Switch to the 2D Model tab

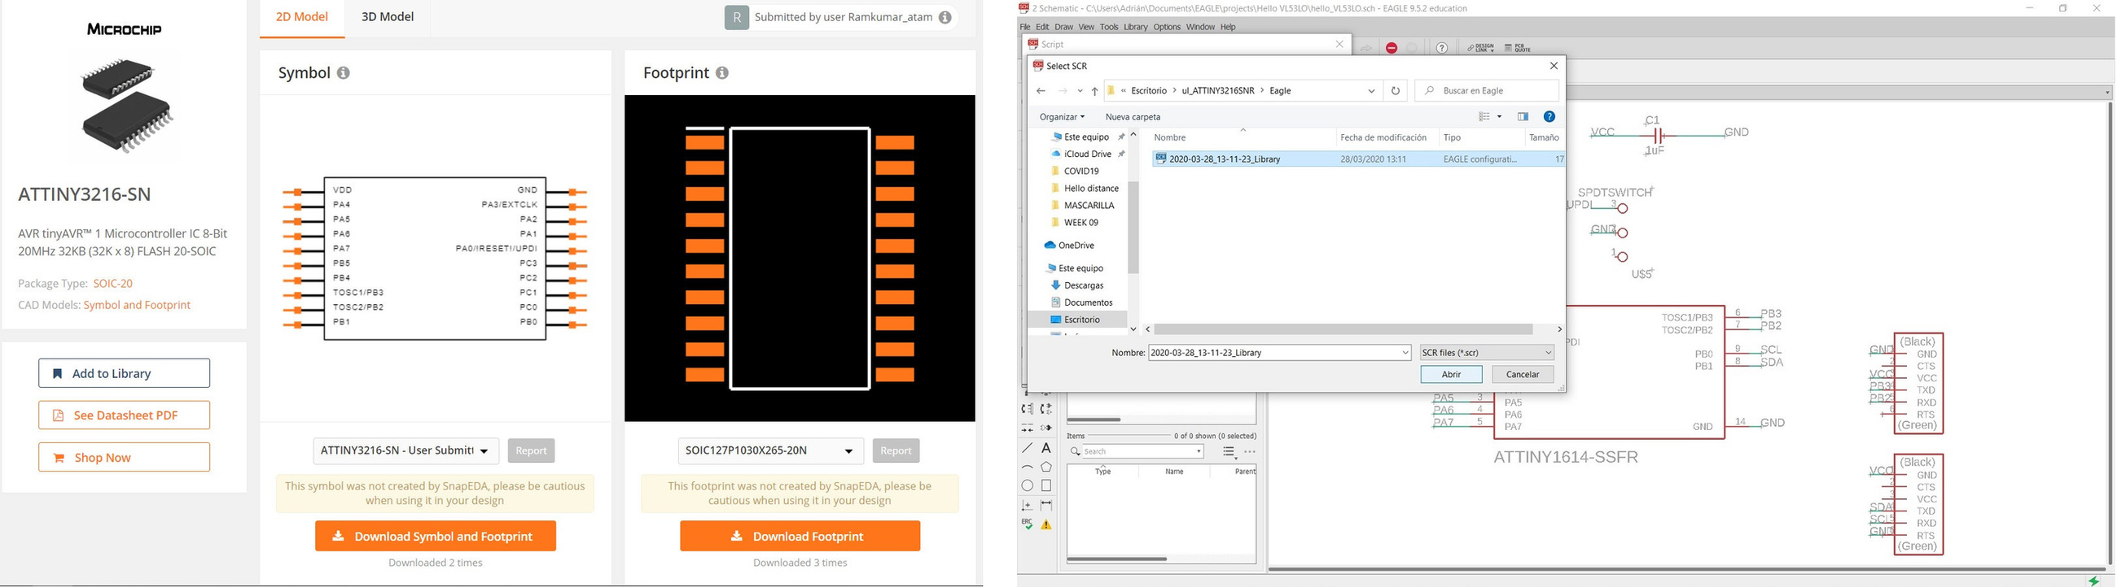tap(301, 16)
